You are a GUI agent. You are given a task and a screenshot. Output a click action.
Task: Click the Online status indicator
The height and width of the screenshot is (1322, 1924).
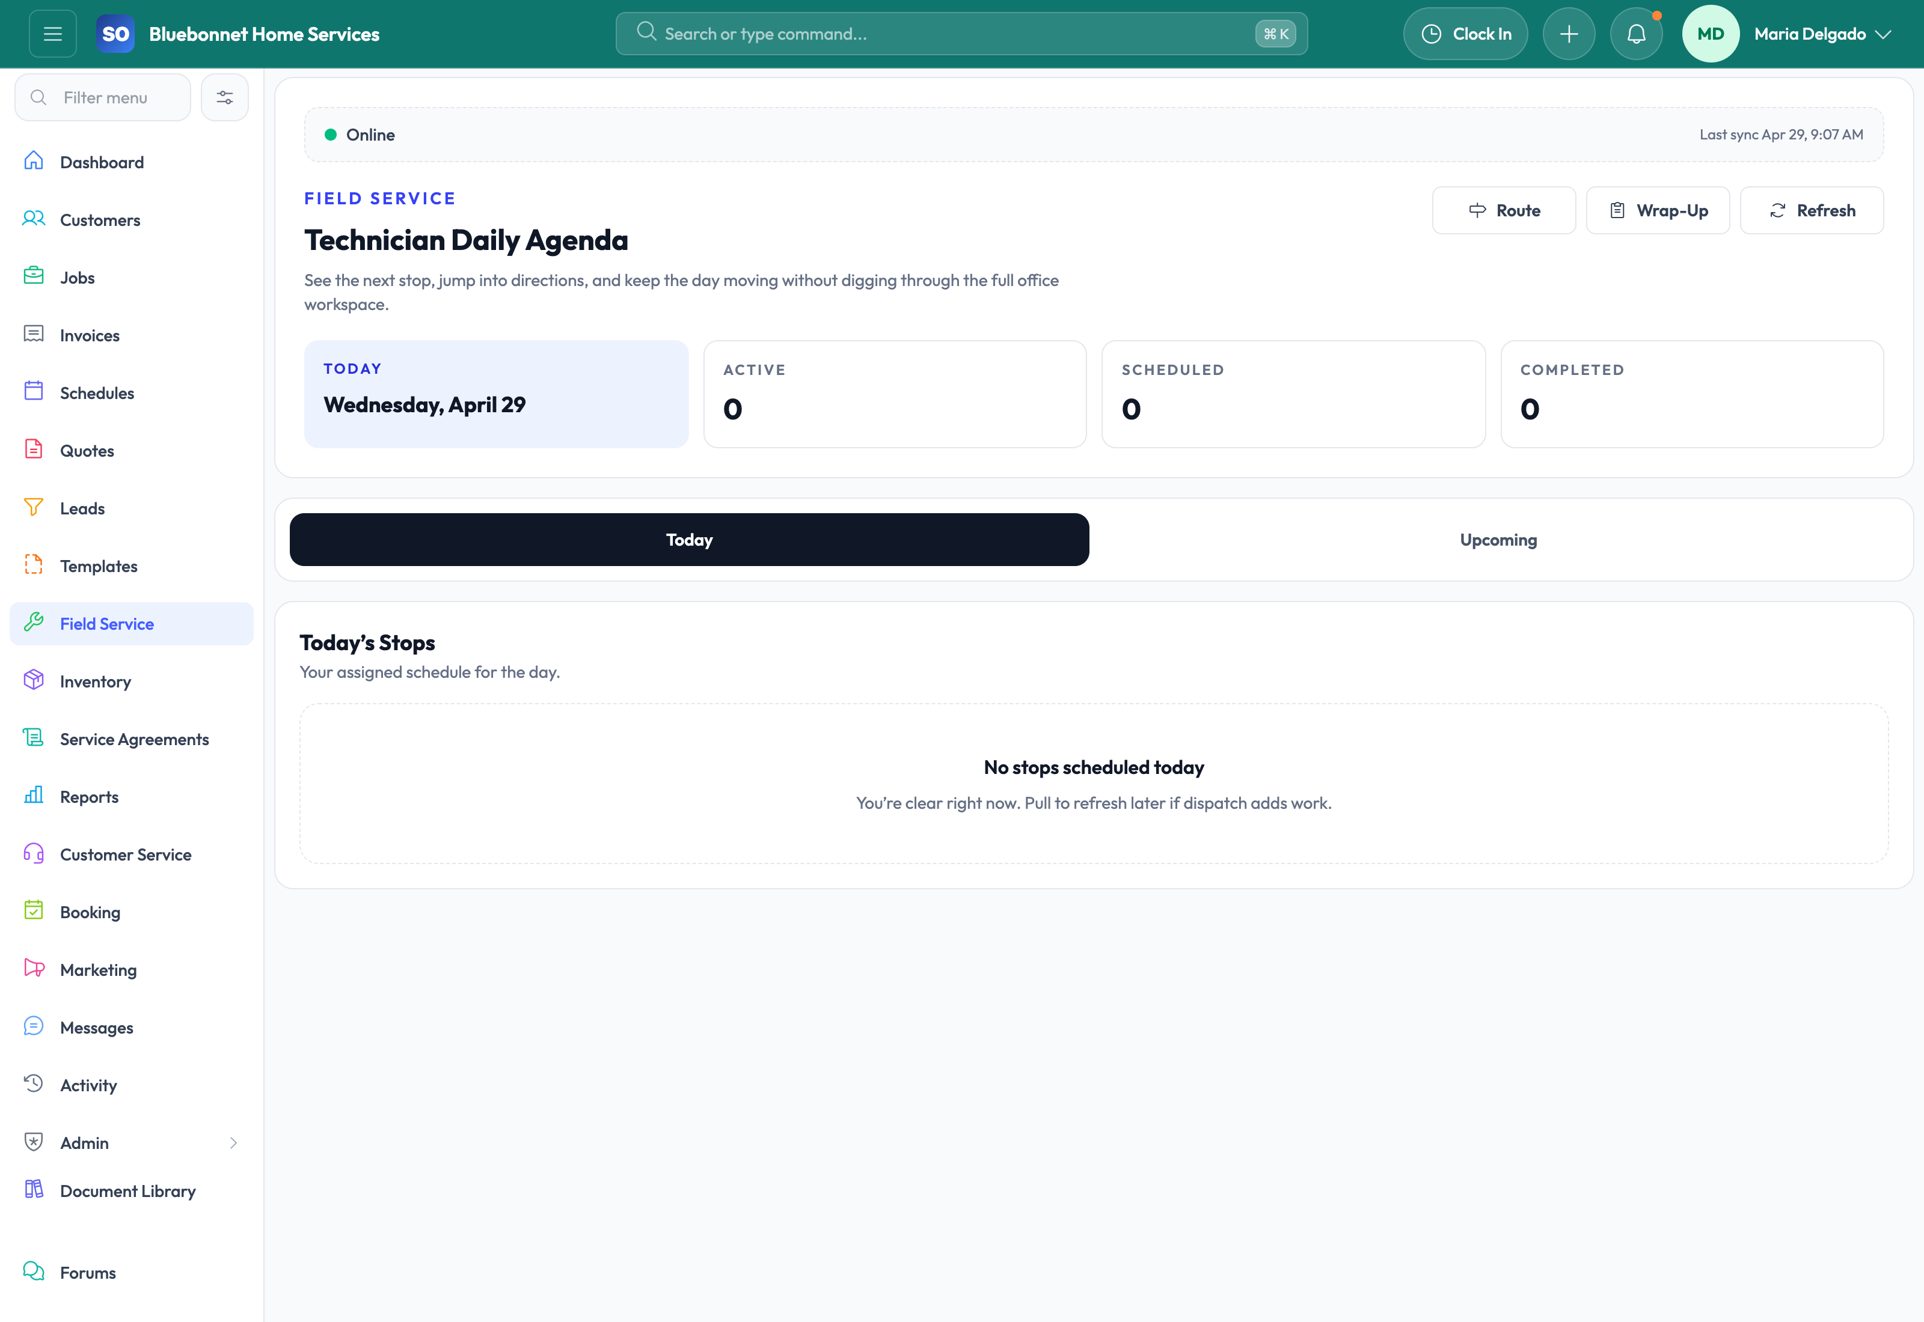pos(360,135)
